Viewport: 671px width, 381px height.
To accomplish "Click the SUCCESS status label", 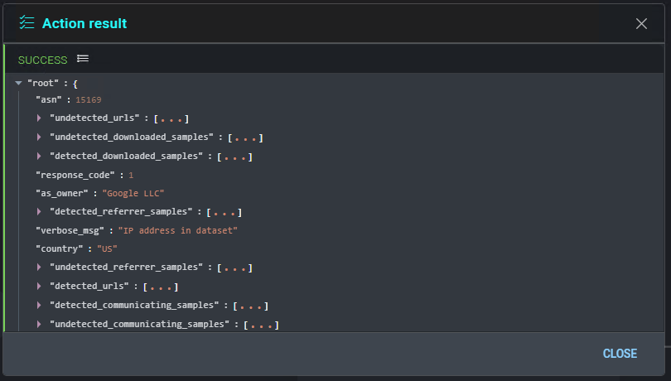I will [42, 60].
